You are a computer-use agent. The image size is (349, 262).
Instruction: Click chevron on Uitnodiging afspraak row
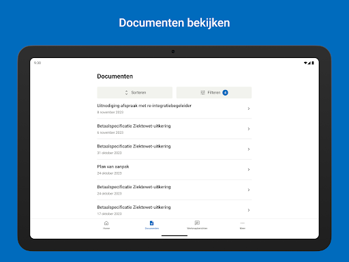pyautogui.click(x=249, y=108)
